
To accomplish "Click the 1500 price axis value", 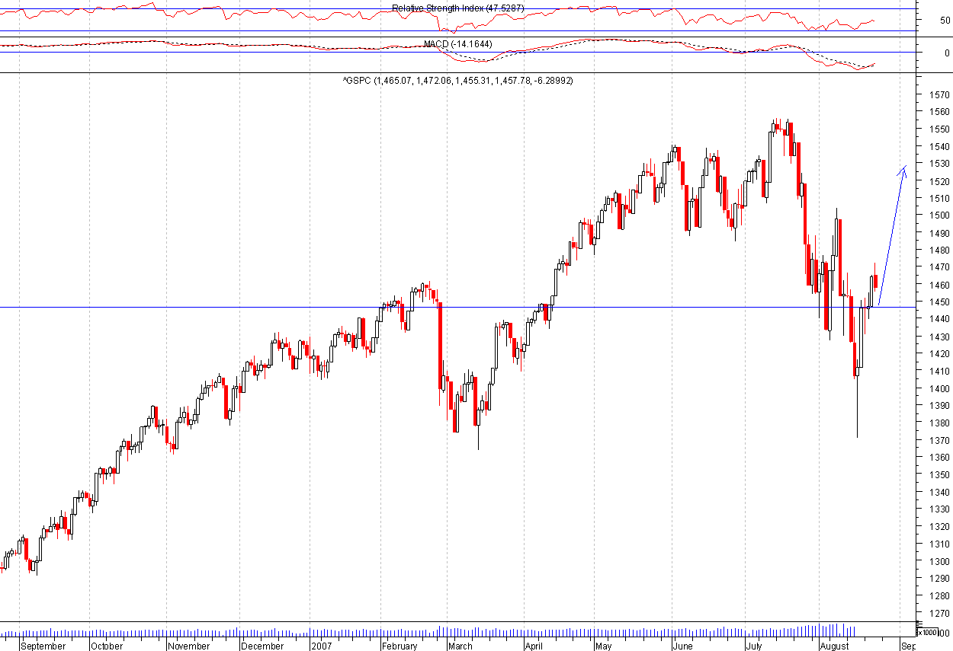I will tap(939, 215).
